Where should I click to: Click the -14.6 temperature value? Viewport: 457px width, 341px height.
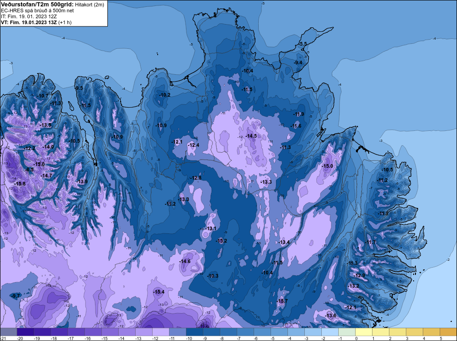(185, 261)
